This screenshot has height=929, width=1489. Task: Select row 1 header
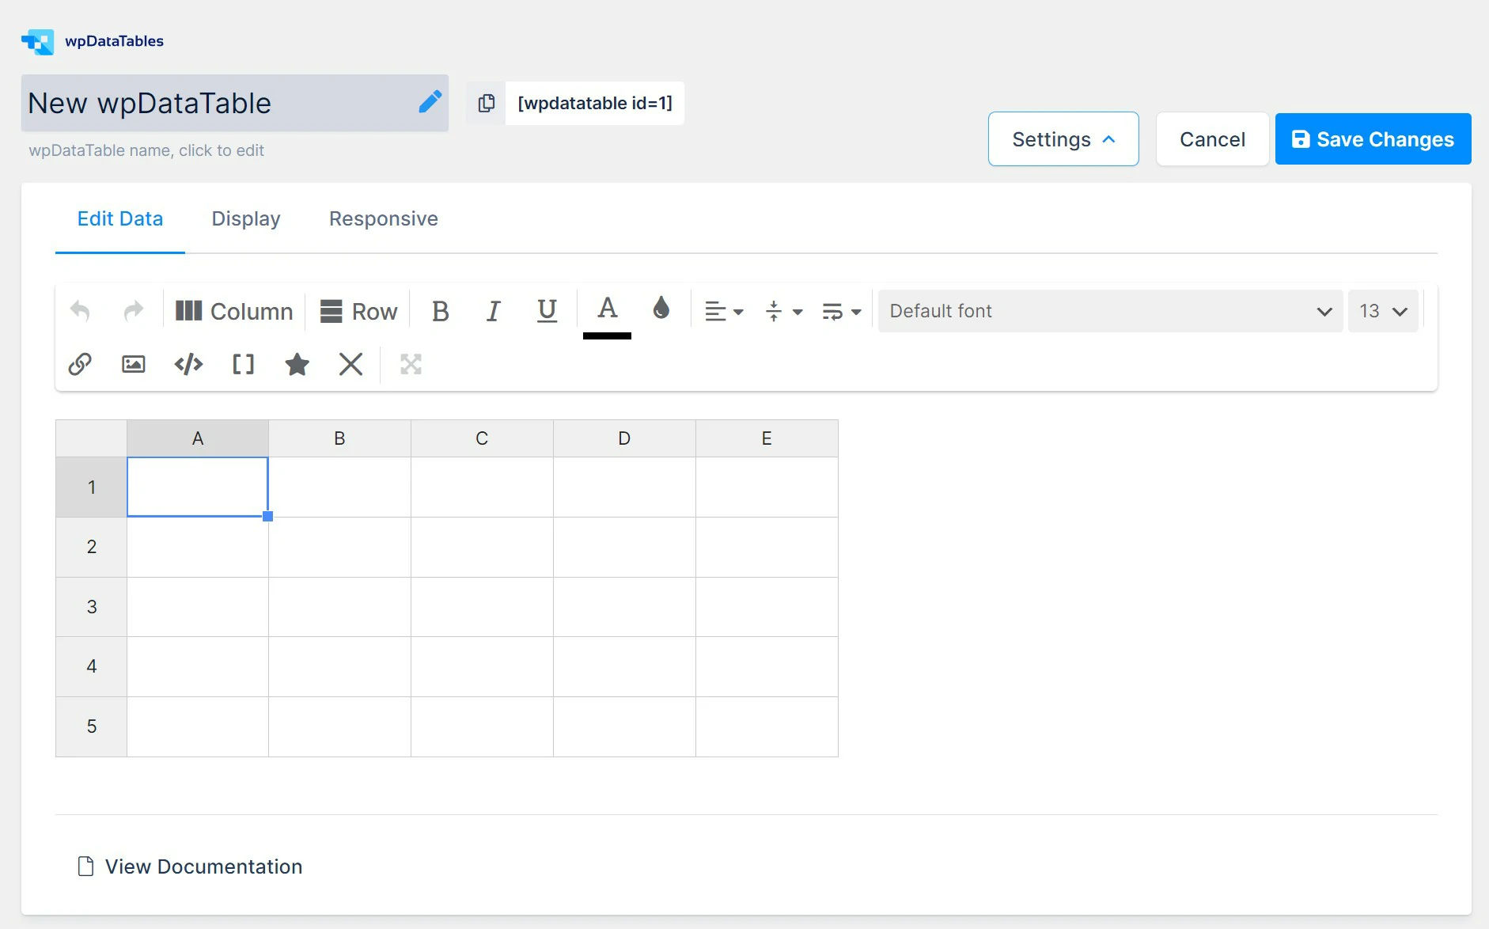pos(92,487)
